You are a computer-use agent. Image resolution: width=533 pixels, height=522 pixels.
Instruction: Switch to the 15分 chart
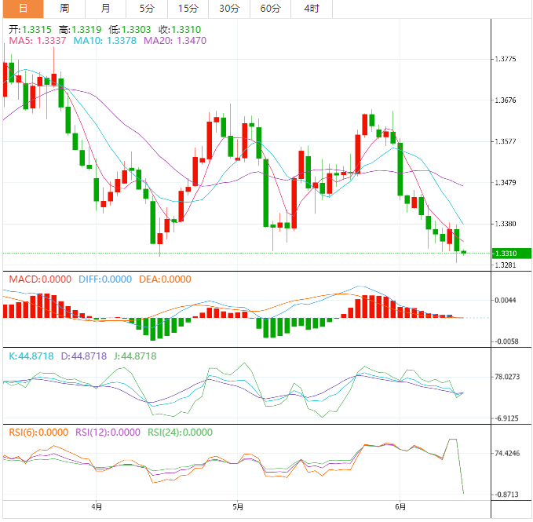point(188,9)
